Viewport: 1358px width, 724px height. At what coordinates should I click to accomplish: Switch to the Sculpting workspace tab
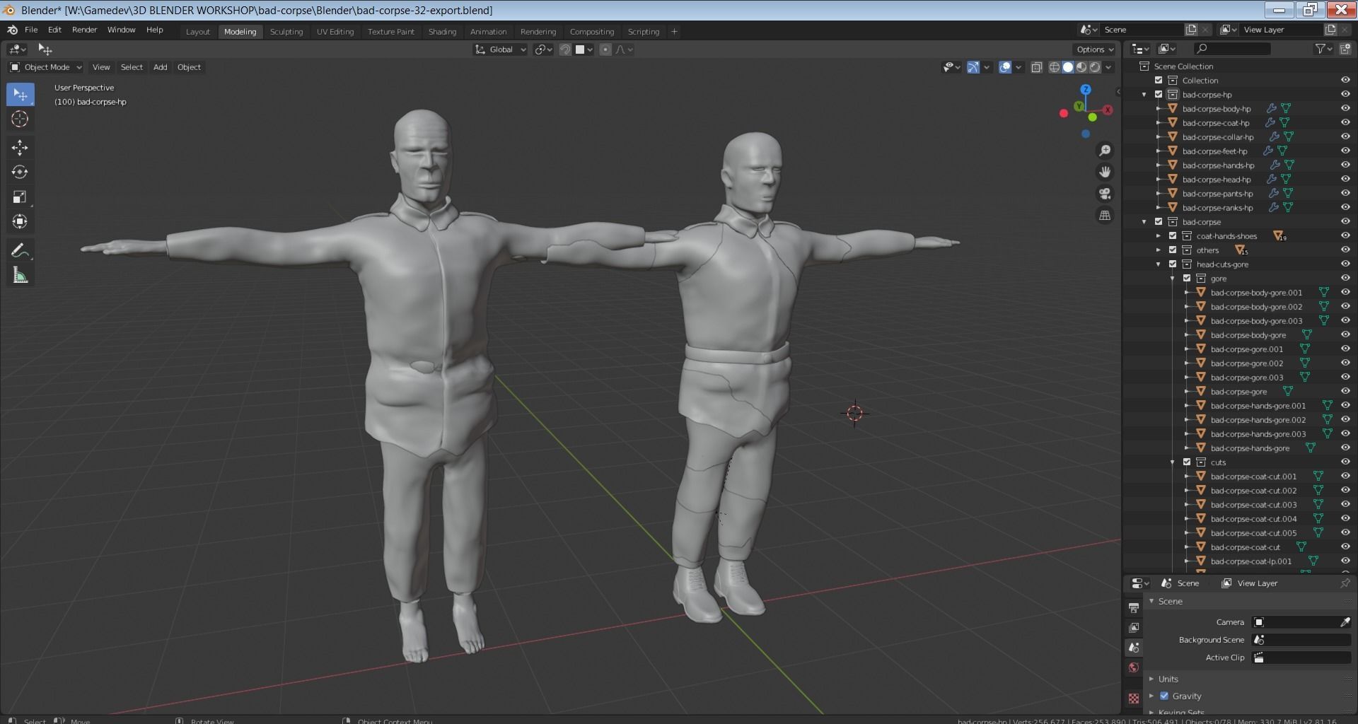[x=286, y=32]
